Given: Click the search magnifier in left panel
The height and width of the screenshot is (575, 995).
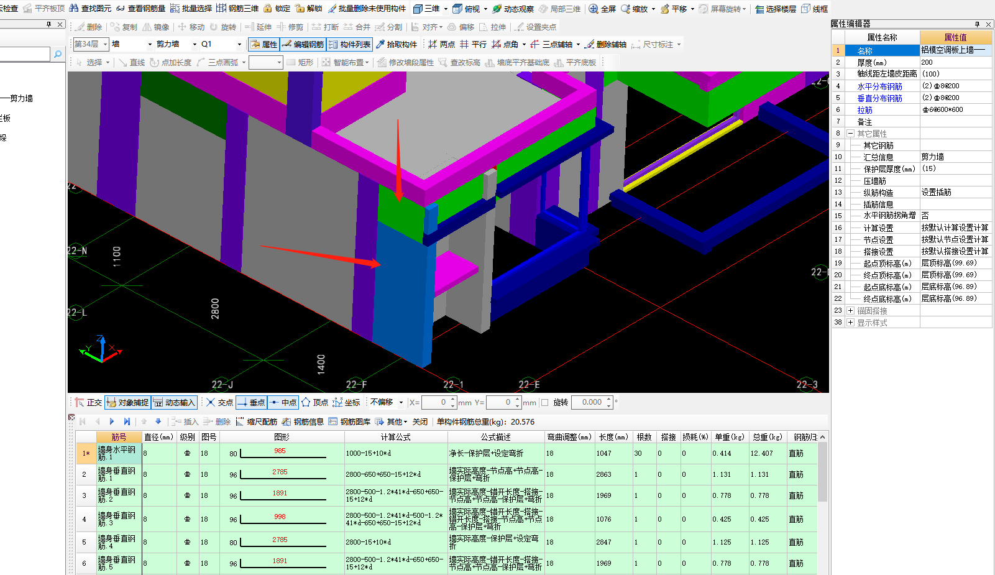Looking at the screenshot, I should tap(58, 55).
